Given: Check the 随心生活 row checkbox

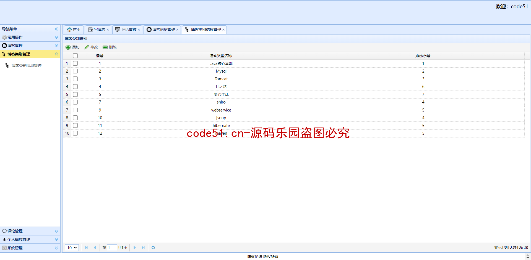Looking at the screenshot, I should [x=75, y=94].
